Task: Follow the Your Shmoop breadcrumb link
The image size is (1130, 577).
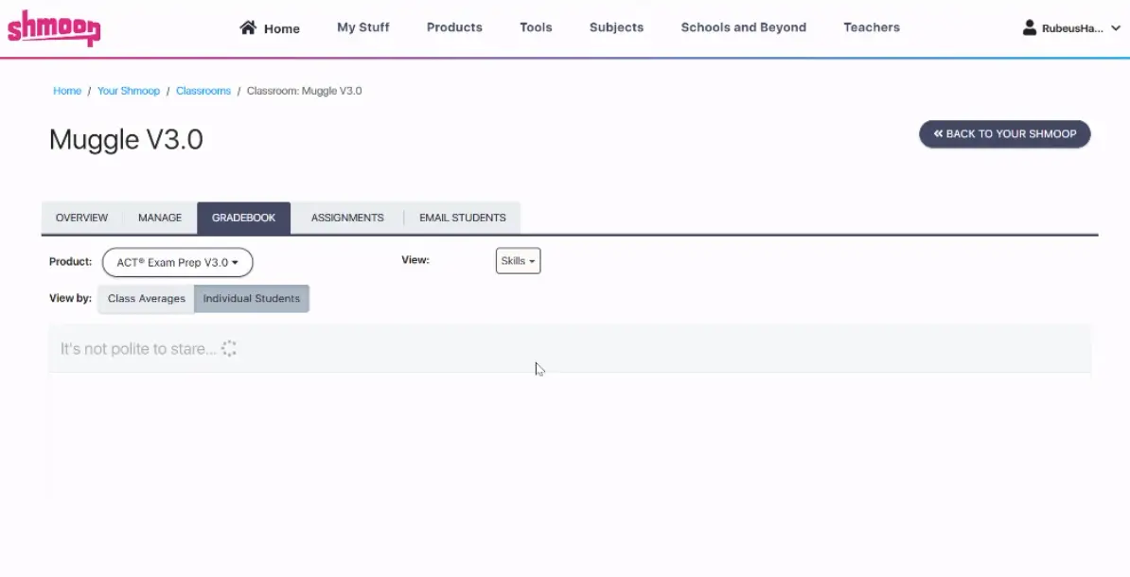Action: tap(129, 91)
